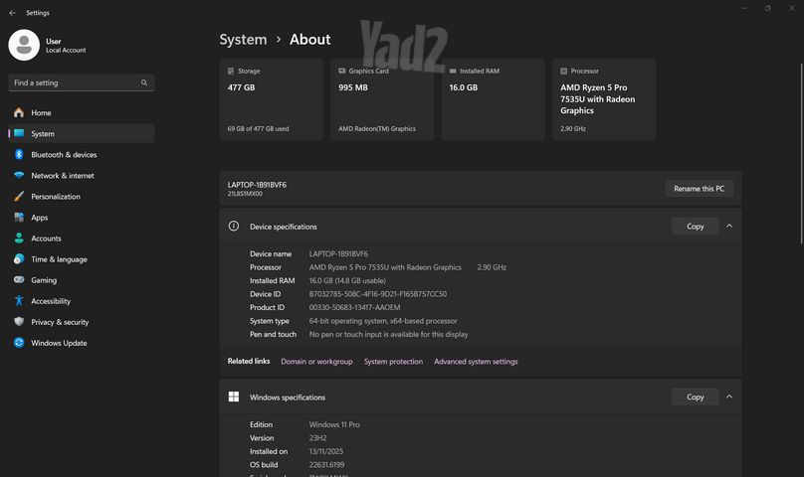Click the breadcrumb chevron after System
804x477 pixels.
pyautogui.click(x=279, y=40)
